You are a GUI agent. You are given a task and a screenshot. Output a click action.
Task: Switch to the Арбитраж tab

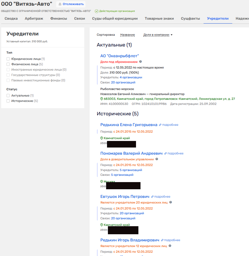34,18
